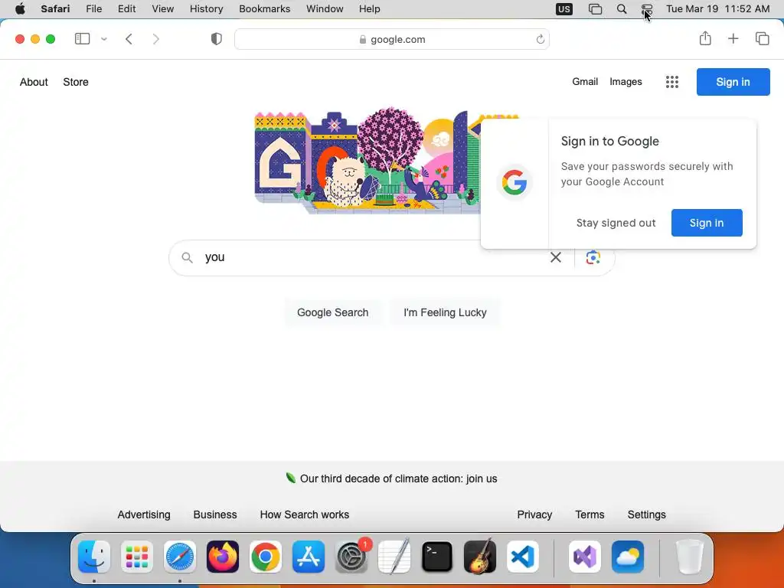This screenshot has width=784, height=588.
Task: Launch Firefox from the Dock
Action: click(x=223, y=557)
